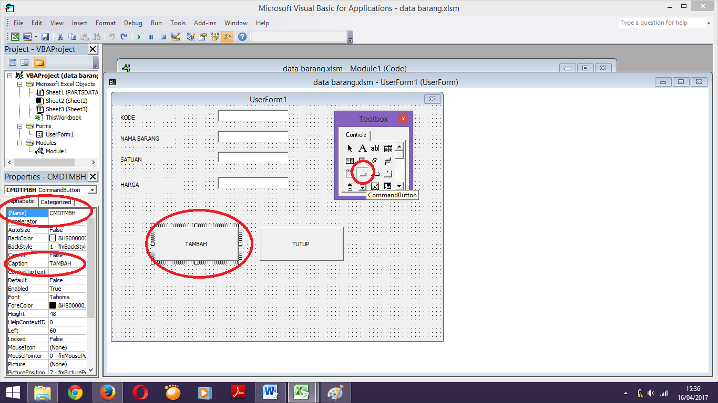718x403 pixels.
Task: Click the Toolbox icon on the toolbar
Action: coord(227,37)
